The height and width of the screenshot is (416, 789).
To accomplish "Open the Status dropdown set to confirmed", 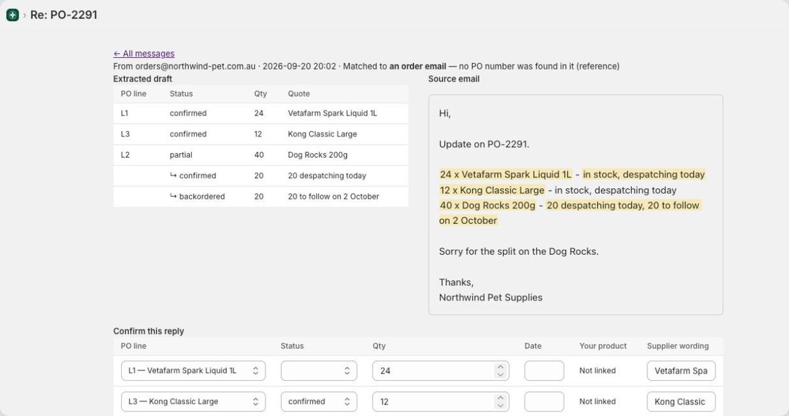I will (x=319, y=402).
